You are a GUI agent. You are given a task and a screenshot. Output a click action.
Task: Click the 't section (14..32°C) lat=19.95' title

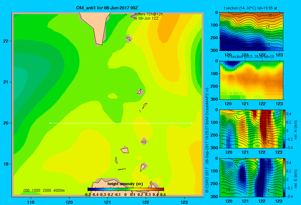click(x=250, y=8)
